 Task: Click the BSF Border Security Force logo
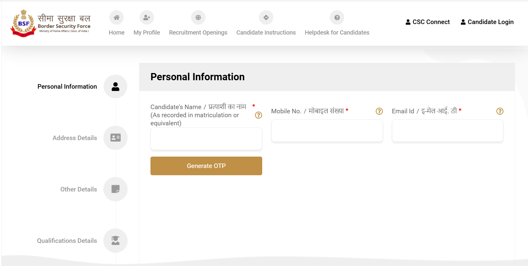point(50,23)
